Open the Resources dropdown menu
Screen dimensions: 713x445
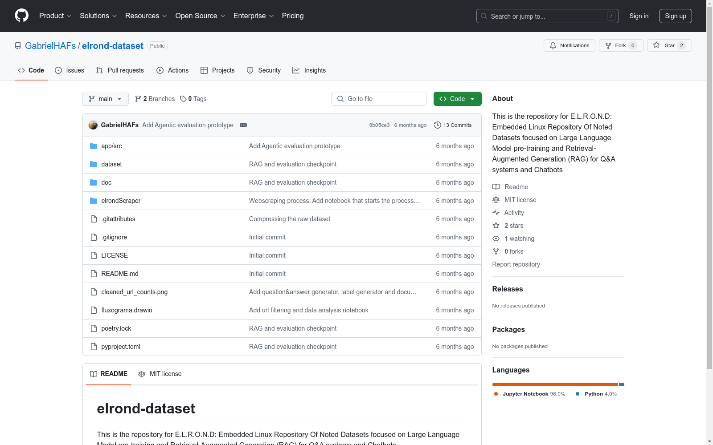[146, 16]
